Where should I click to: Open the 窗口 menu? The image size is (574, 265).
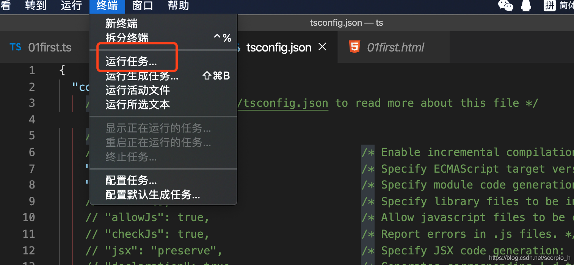(x=143, y=6)
